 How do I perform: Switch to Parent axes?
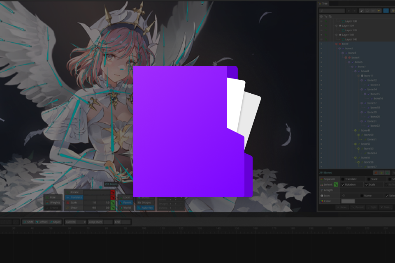pos(125,203)
